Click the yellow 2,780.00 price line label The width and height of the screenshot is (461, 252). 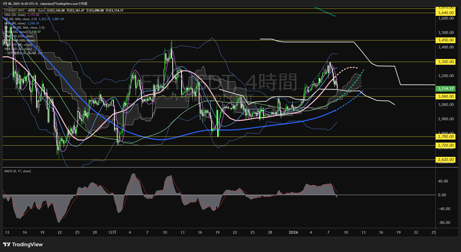[446, 137]
